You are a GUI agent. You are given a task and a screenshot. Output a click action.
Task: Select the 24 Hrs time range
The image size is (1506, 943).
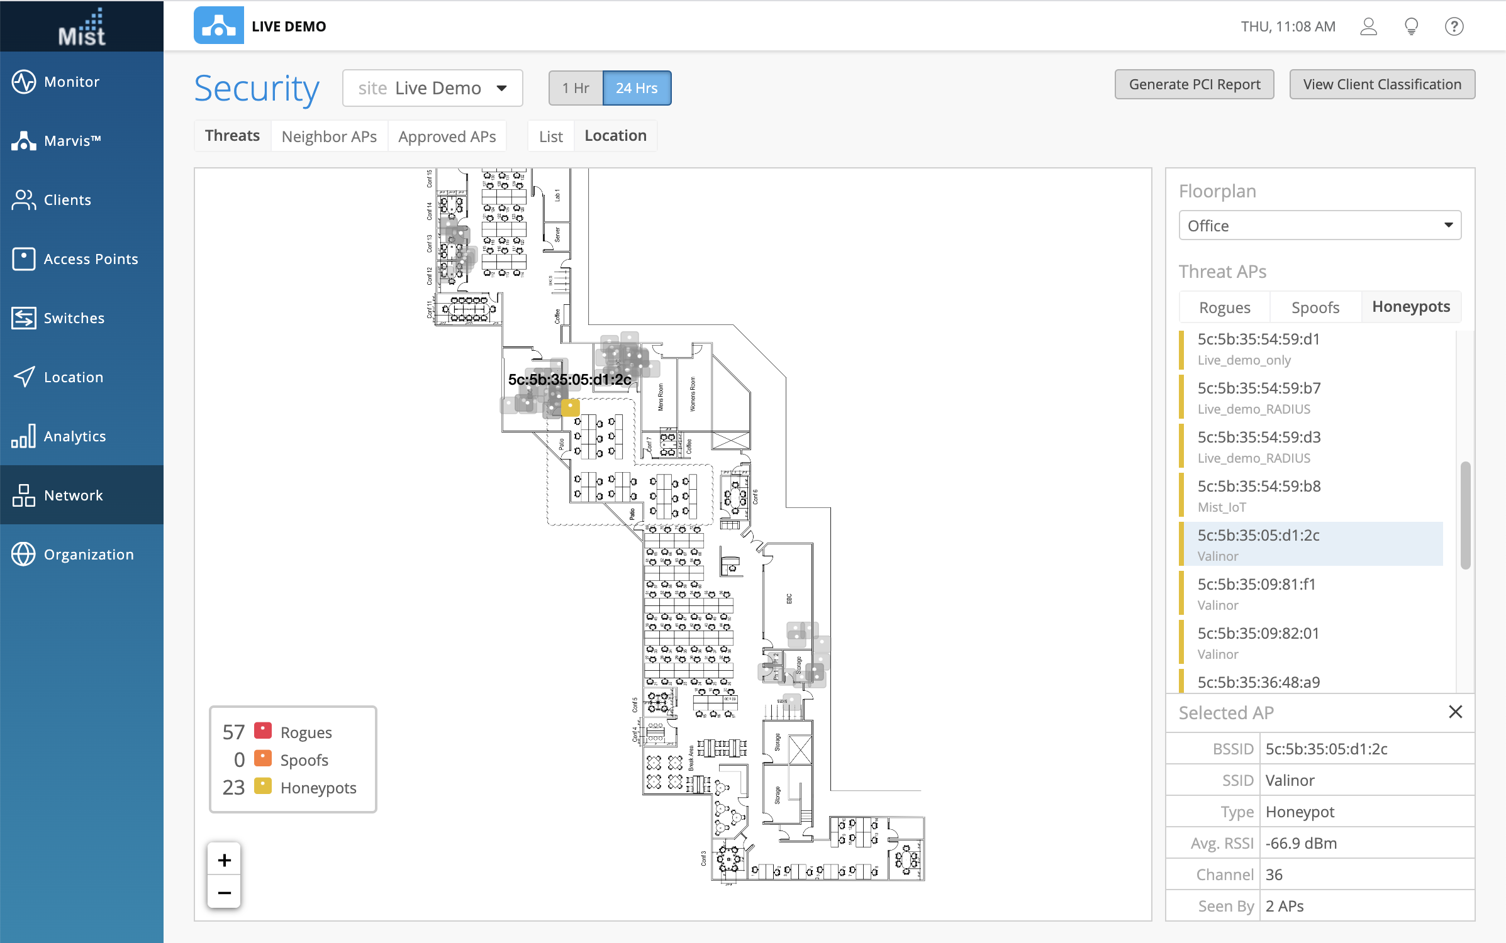(637, 88)
